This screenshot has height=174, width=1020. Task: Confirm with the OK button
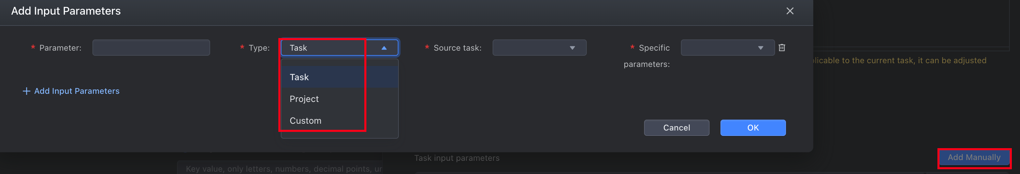pos(753,128)
